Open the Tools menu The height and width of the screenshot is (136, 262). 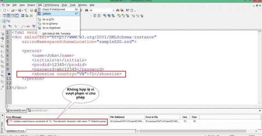point(72,5)
